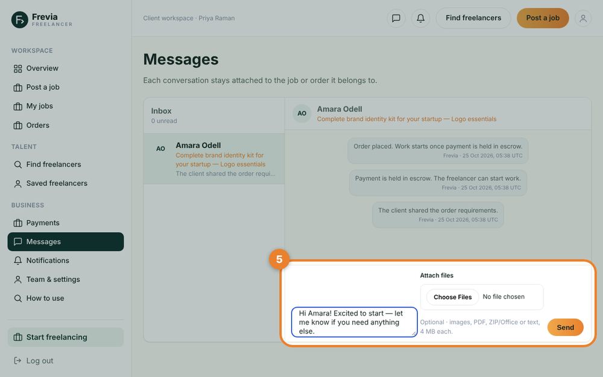Click Amara Odell name in conversation header

point(339,109)
